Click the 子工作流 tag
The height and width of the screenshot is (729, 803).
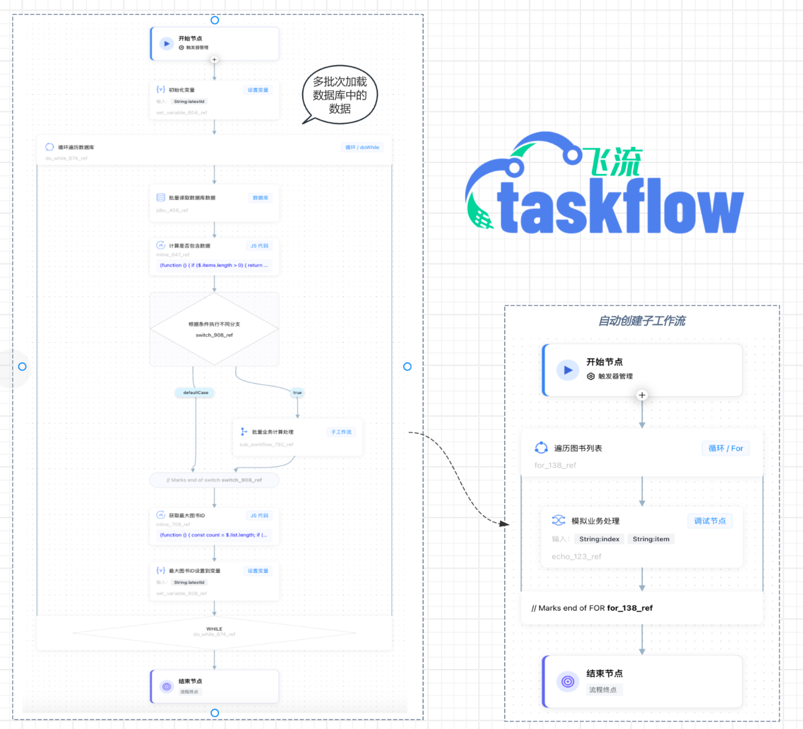[x=341, y=432]
